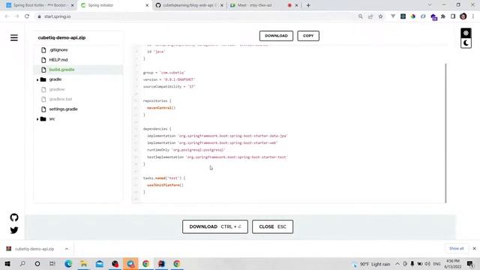Open options chevron for downloaded zip
This screenshot has width=480, height=270.
click(x=67, y=249)
